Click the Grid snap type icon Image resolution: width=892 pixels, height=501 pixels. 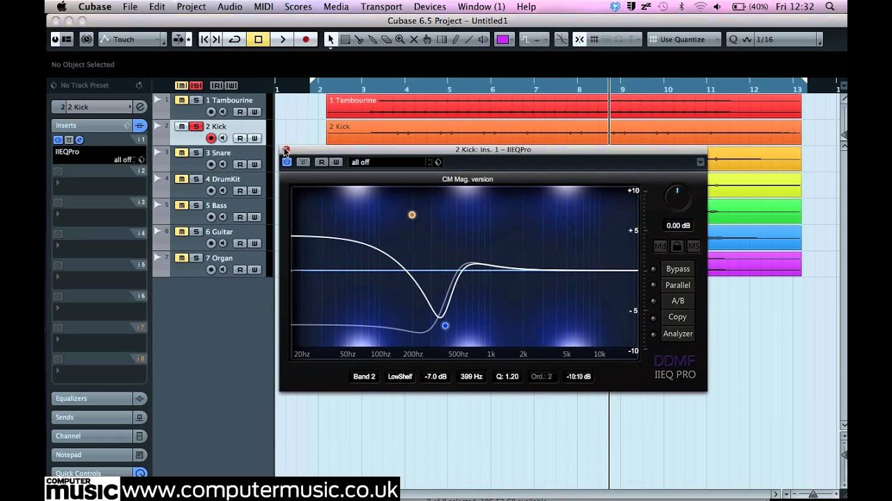(x=594, y=40)
